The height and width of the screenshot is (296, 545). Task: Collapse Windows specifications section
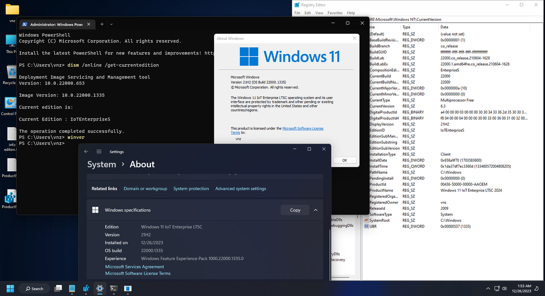tap(316, 210)
